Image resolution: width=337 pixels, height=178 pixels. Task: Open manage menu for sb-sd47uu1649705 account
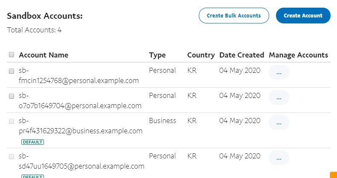point(279,158)
